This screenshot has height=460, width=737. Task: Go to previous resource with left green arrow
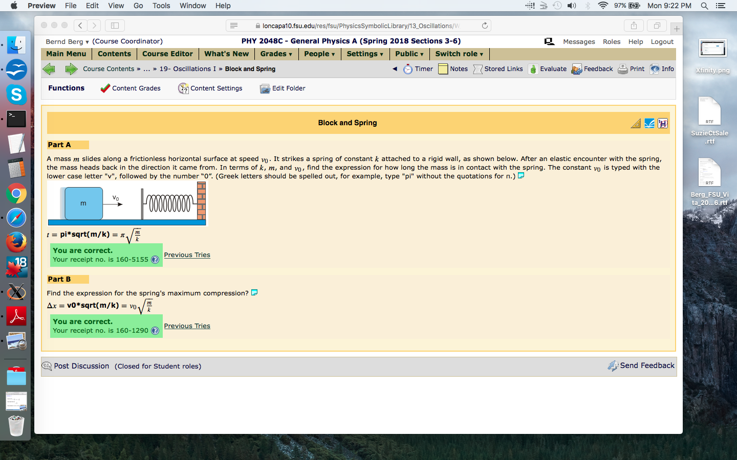(49, 69)
